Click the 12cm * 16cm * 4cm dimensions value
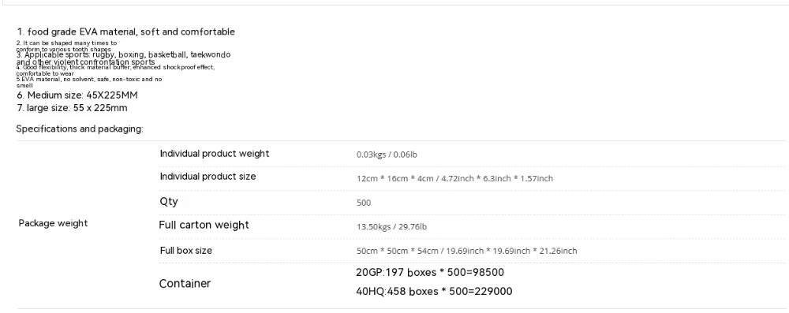Viewport: 789px width, 313px height. 454,178
